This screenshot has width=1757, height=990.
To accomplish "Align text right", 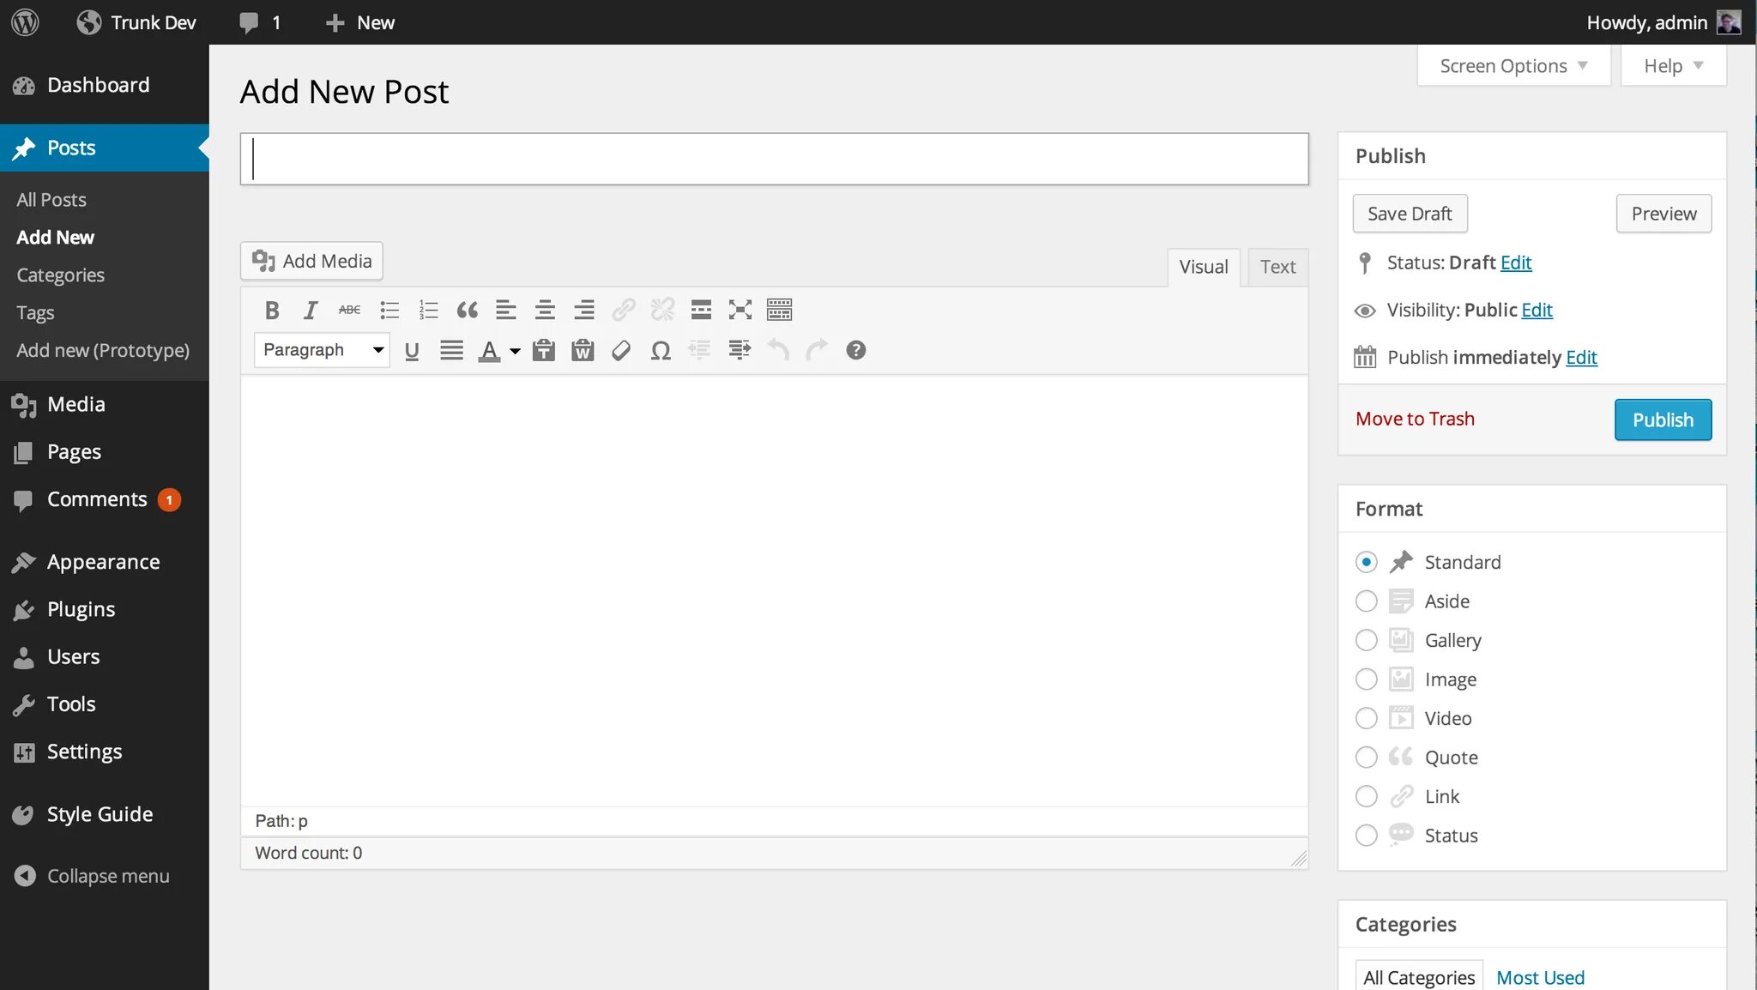I will [x=584, y=310].
